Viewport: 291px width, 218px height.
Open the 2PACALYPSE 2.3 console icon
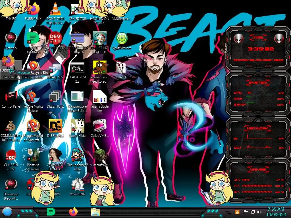point(77,68)
